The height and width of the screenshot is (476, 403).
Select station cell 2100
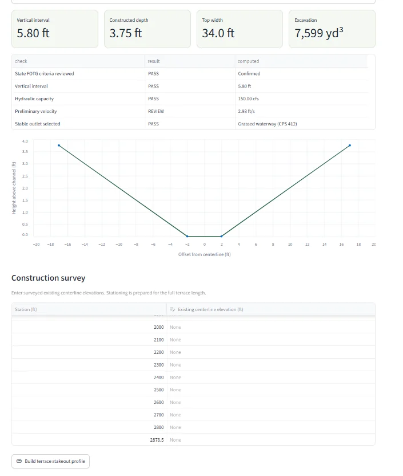coord(89,340)
